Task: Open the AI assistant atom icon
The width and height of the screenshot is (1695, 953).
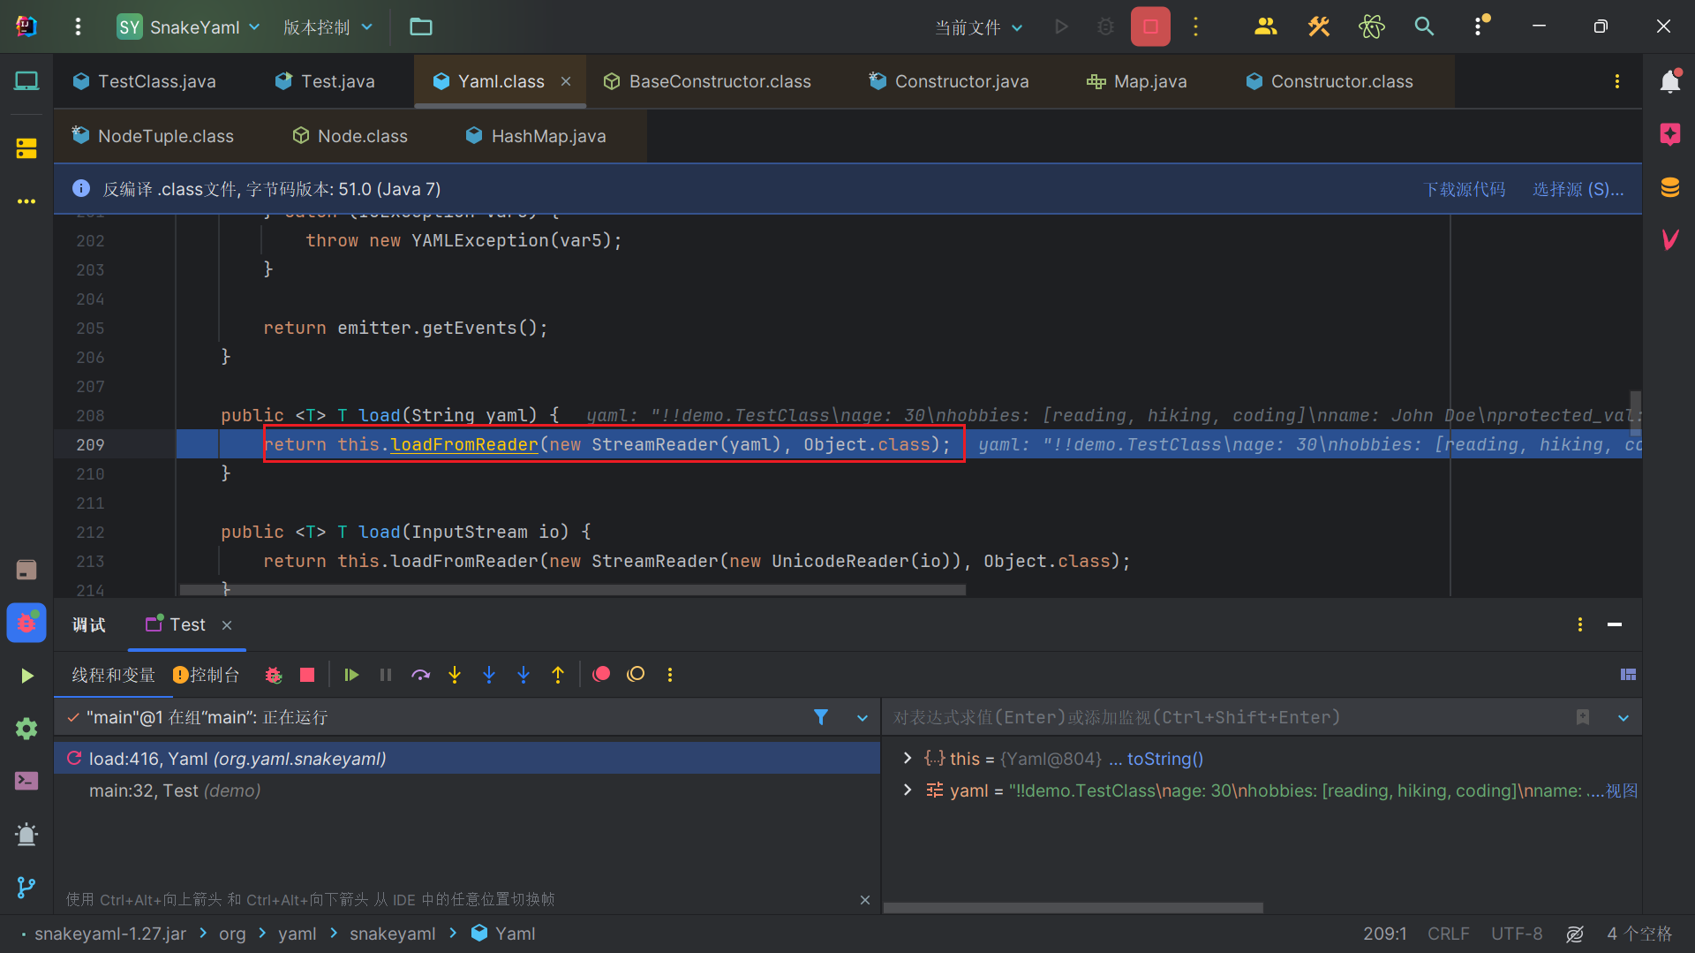Action: coord(1372,26)
